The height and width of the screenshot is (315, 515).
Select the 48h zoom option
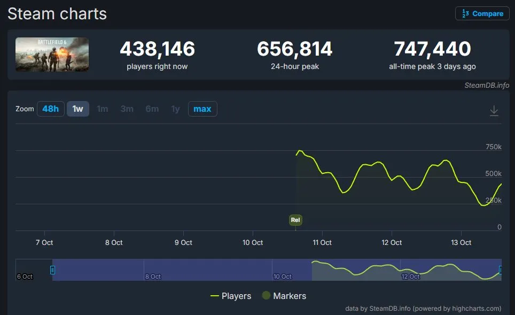50,109
